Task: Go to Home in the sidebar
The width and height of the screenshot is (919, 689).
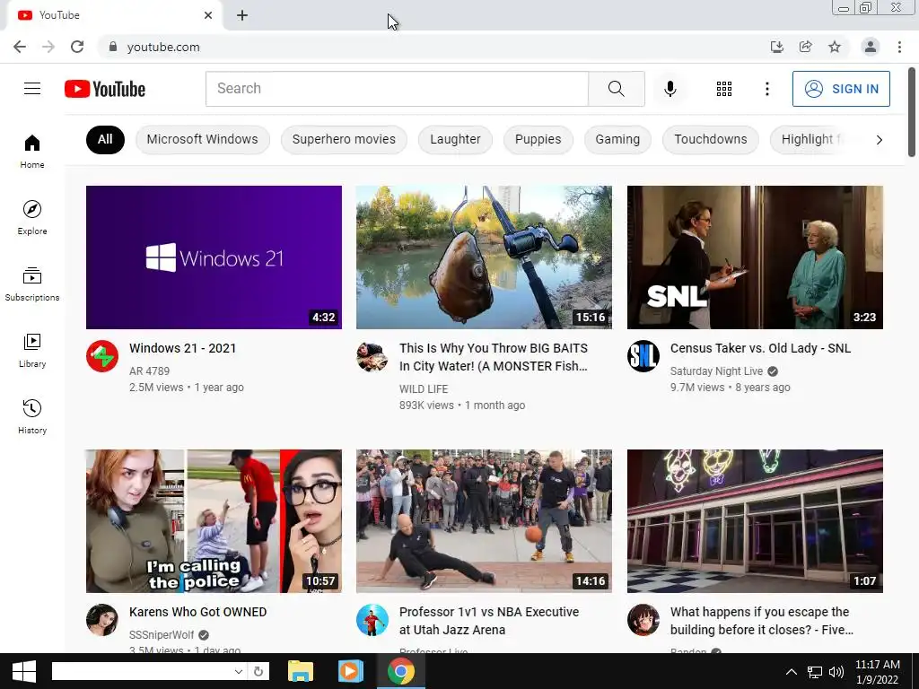Action: [32, 151]
